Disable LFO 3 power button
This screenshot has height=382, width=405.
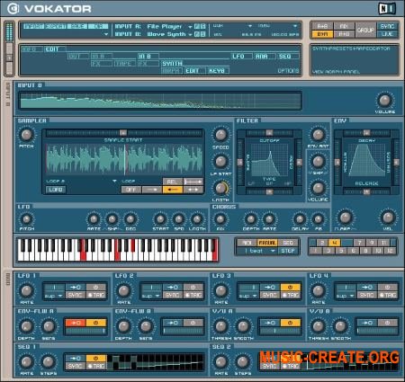pos(291,287)
